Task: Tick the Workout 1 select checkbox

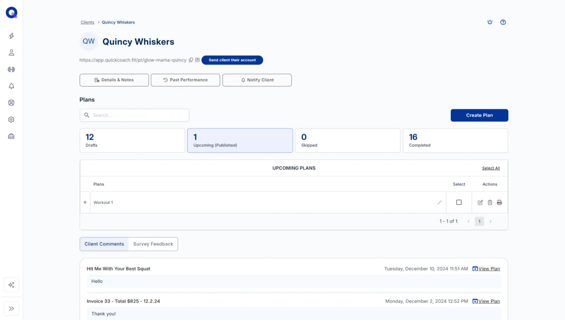Action: [459, 202]
